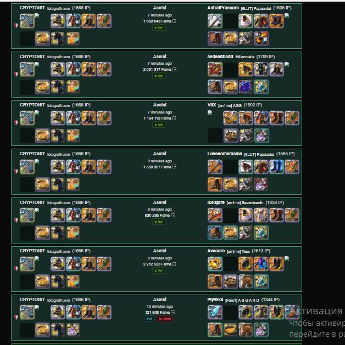The width and height of the screenshot is (345, 345).
Task: Select Lovesomemama's mace weapon icon
Action: pyautogui.click(x=215, y=167)
